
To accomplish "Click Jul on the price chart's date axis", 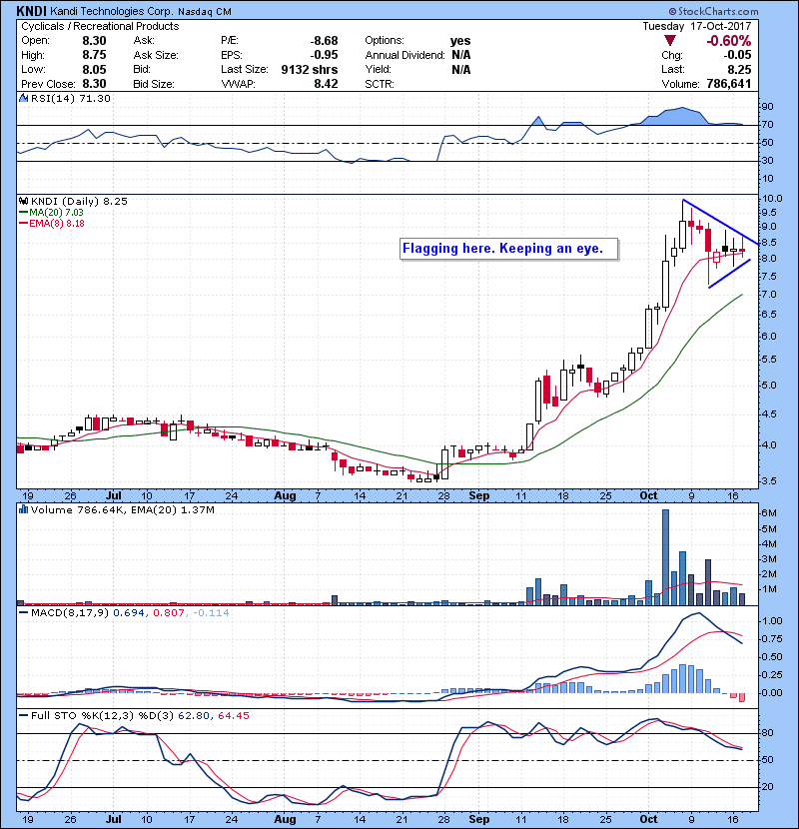I will tap(114, 496).
